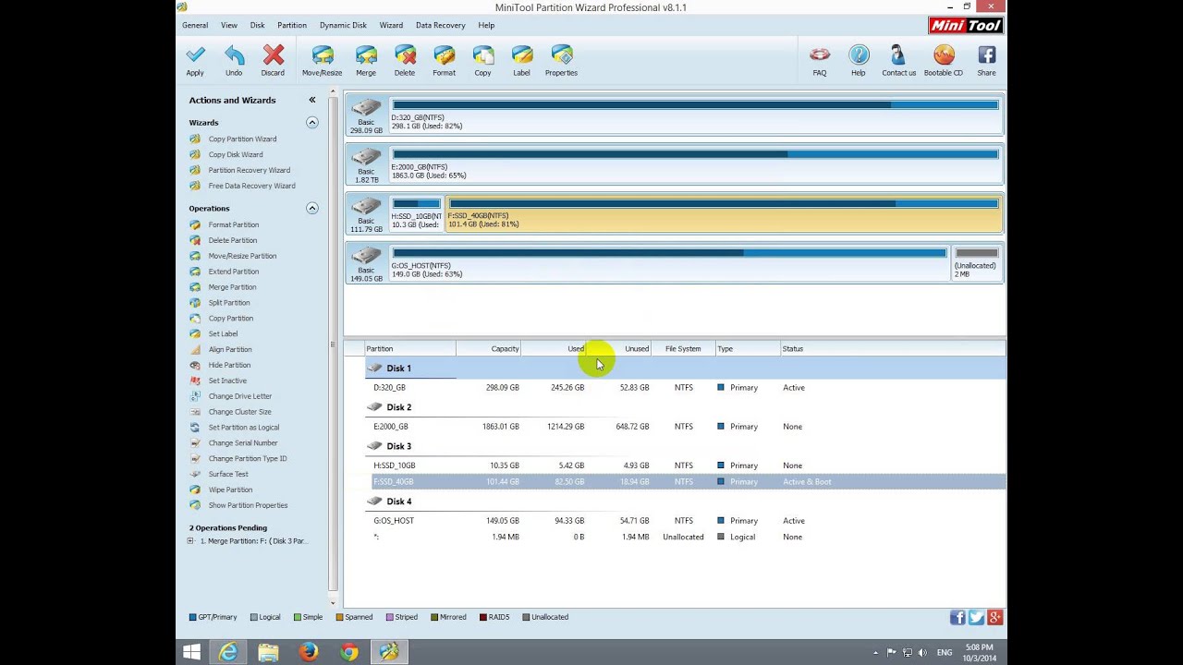Select the Unallocated 2 MB block
The height and width of the screenshot is (665, 1183).
[976, 263]
